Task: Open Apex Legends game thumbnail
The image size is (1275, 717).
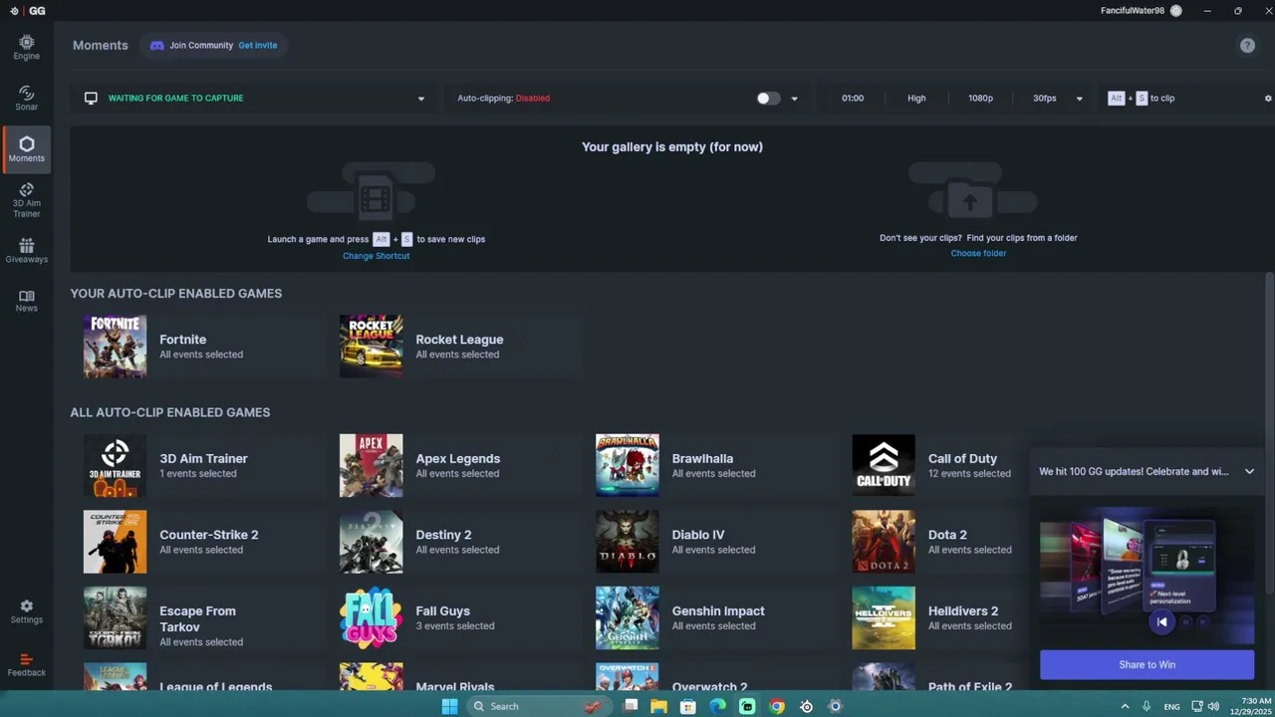Action: pos(371,465)
